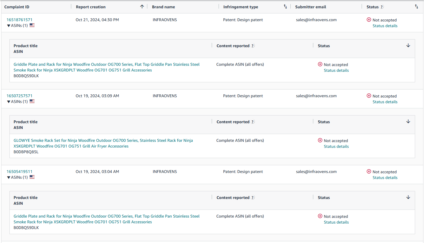The height and width of the screenshot is (243, 424).
Task: Select the date Oct 21, 2024, 04:30 PM
Action: 97,20
